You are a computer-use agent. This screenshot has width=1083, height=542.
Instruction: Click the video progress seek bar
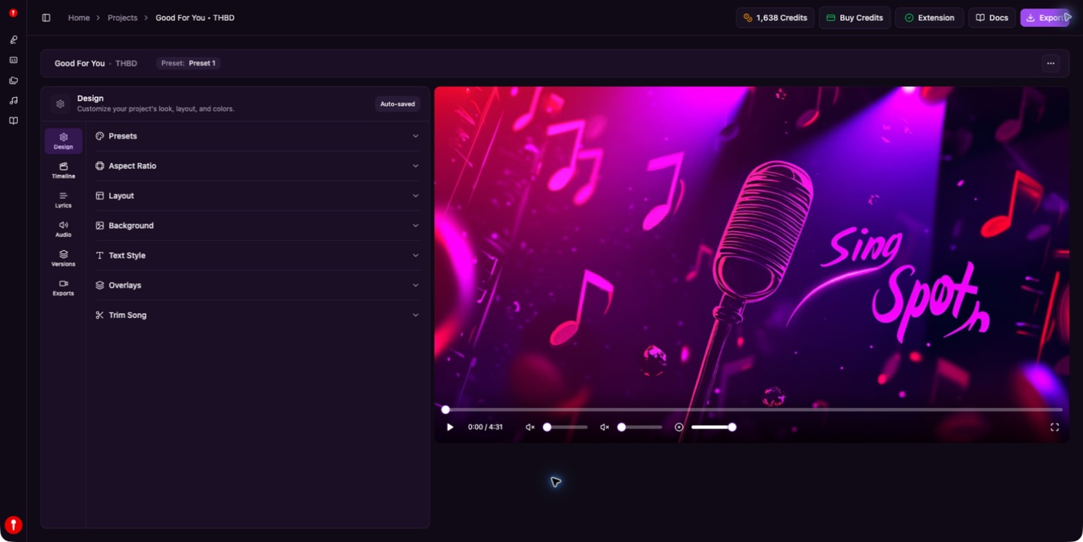pos(753,410)
